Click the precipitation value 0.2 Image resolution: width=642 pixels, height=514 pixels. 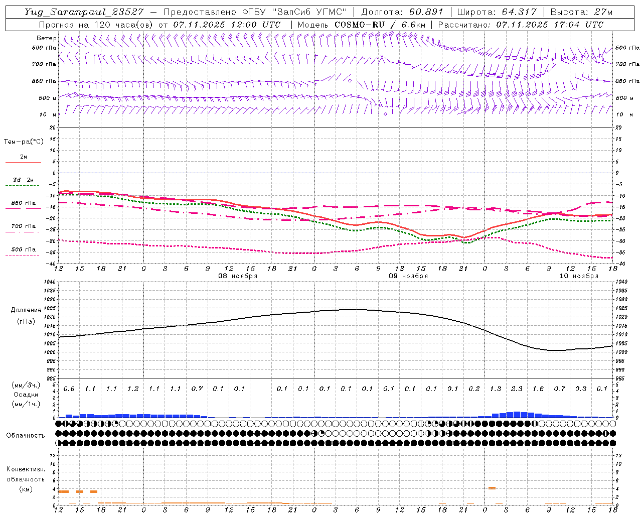click(x=474, y=389)
